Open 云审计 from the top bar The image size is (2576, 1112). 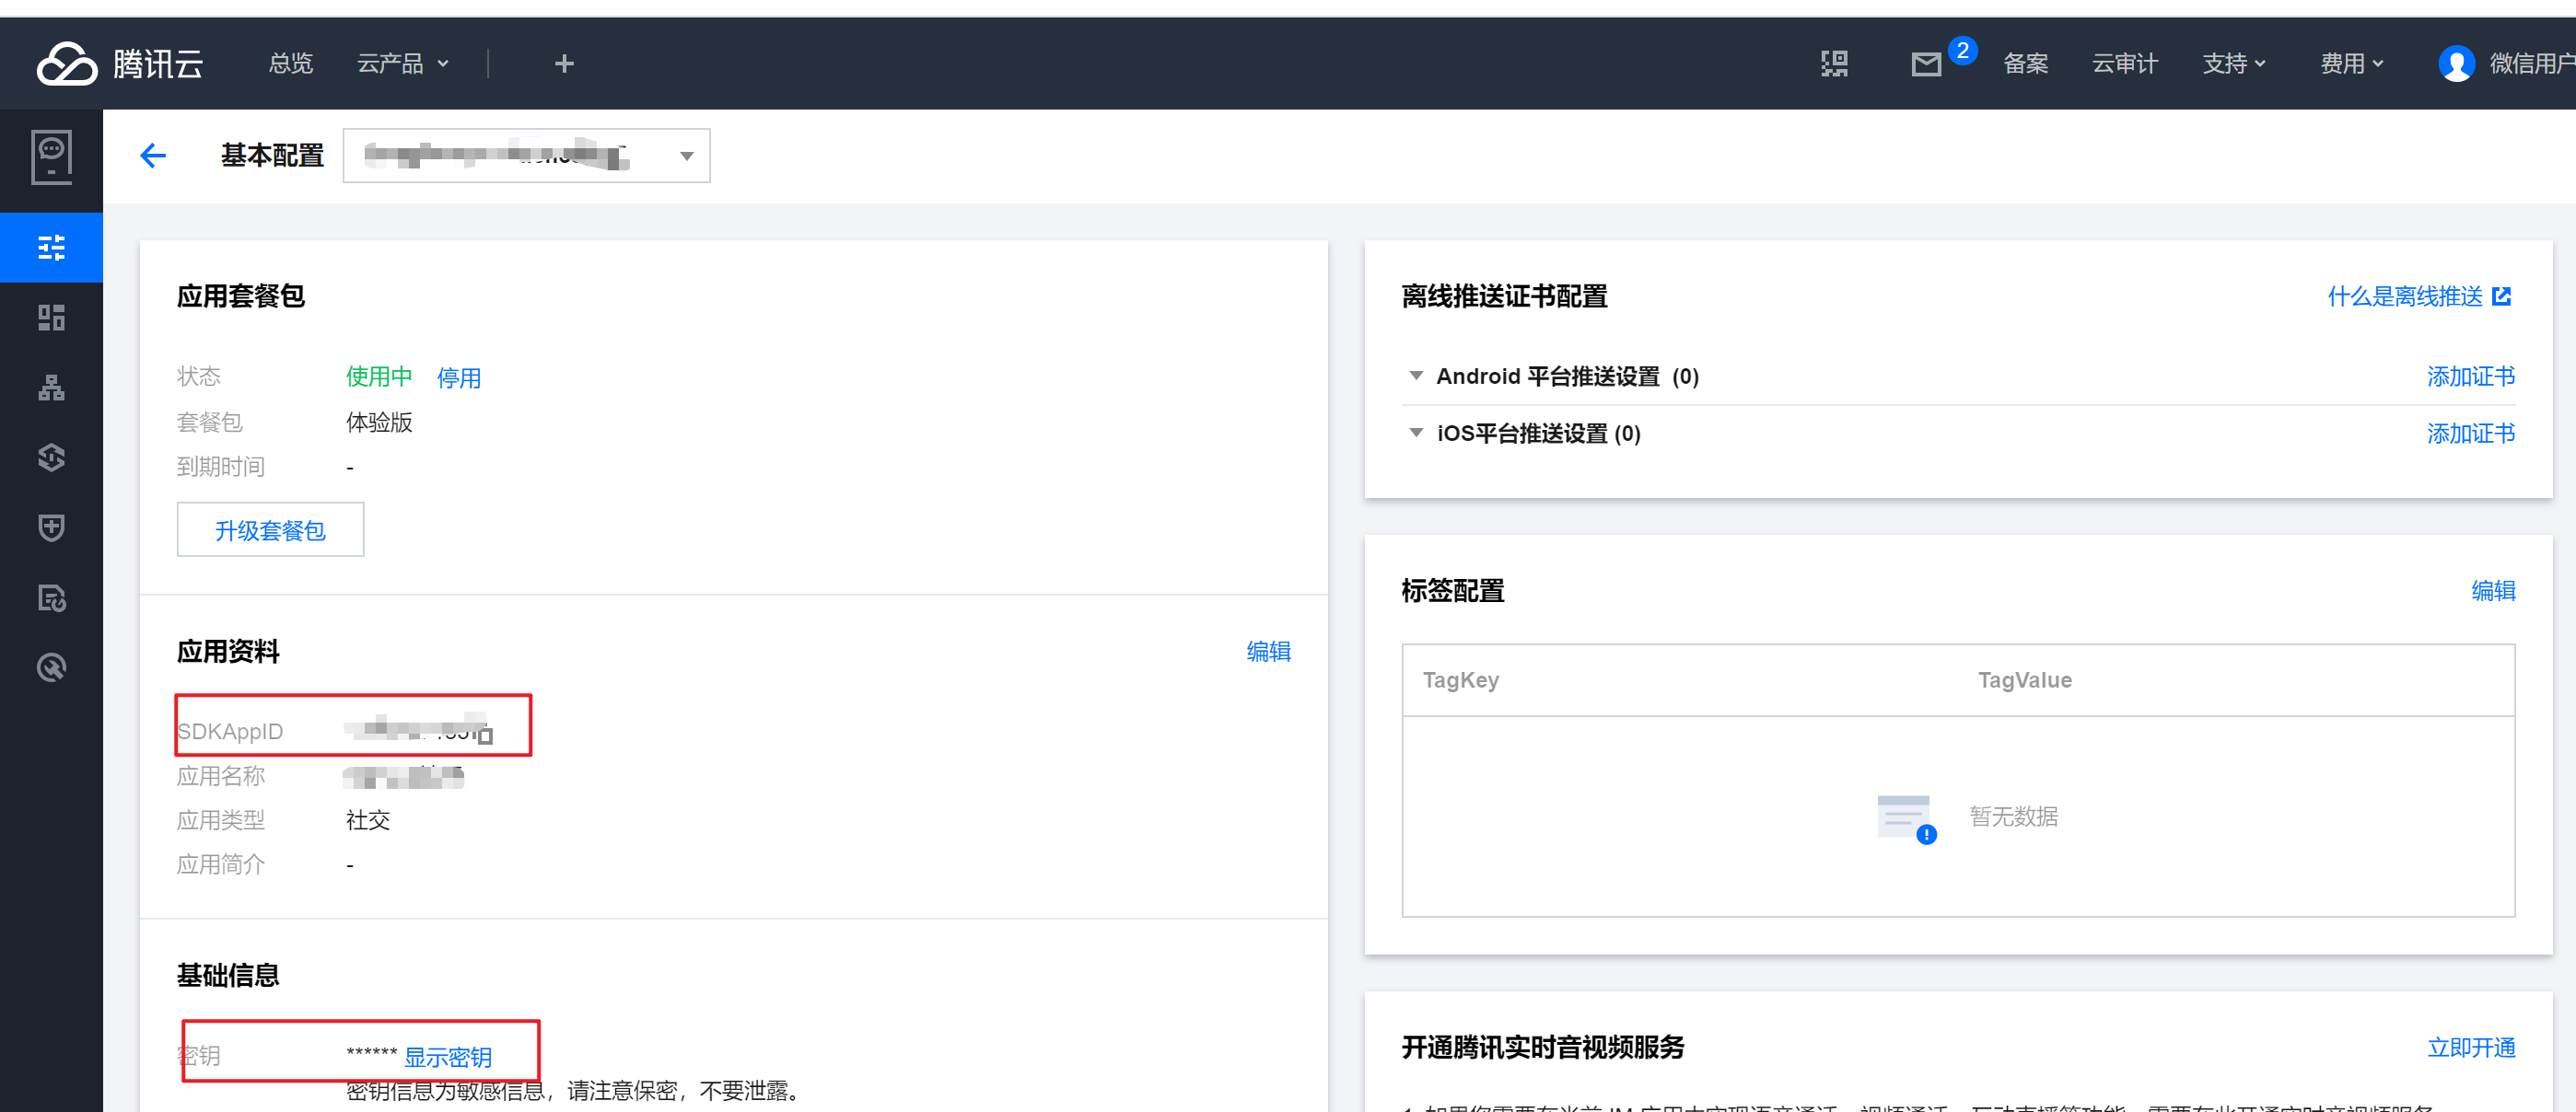pyautogui.click(x=2124, y=63)
